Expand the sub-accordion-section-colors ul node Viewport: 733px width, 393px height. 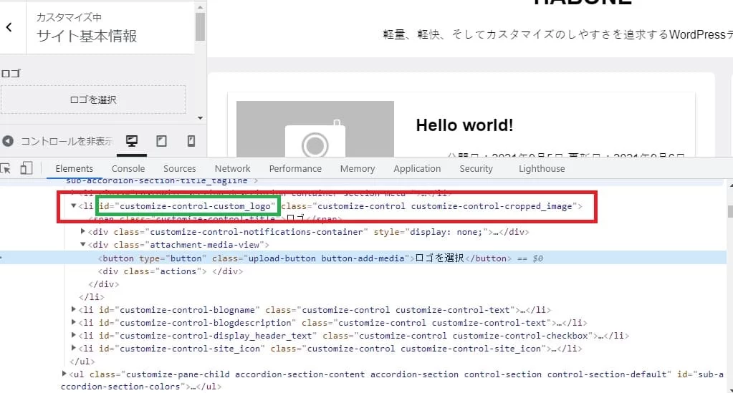(64, 374)
